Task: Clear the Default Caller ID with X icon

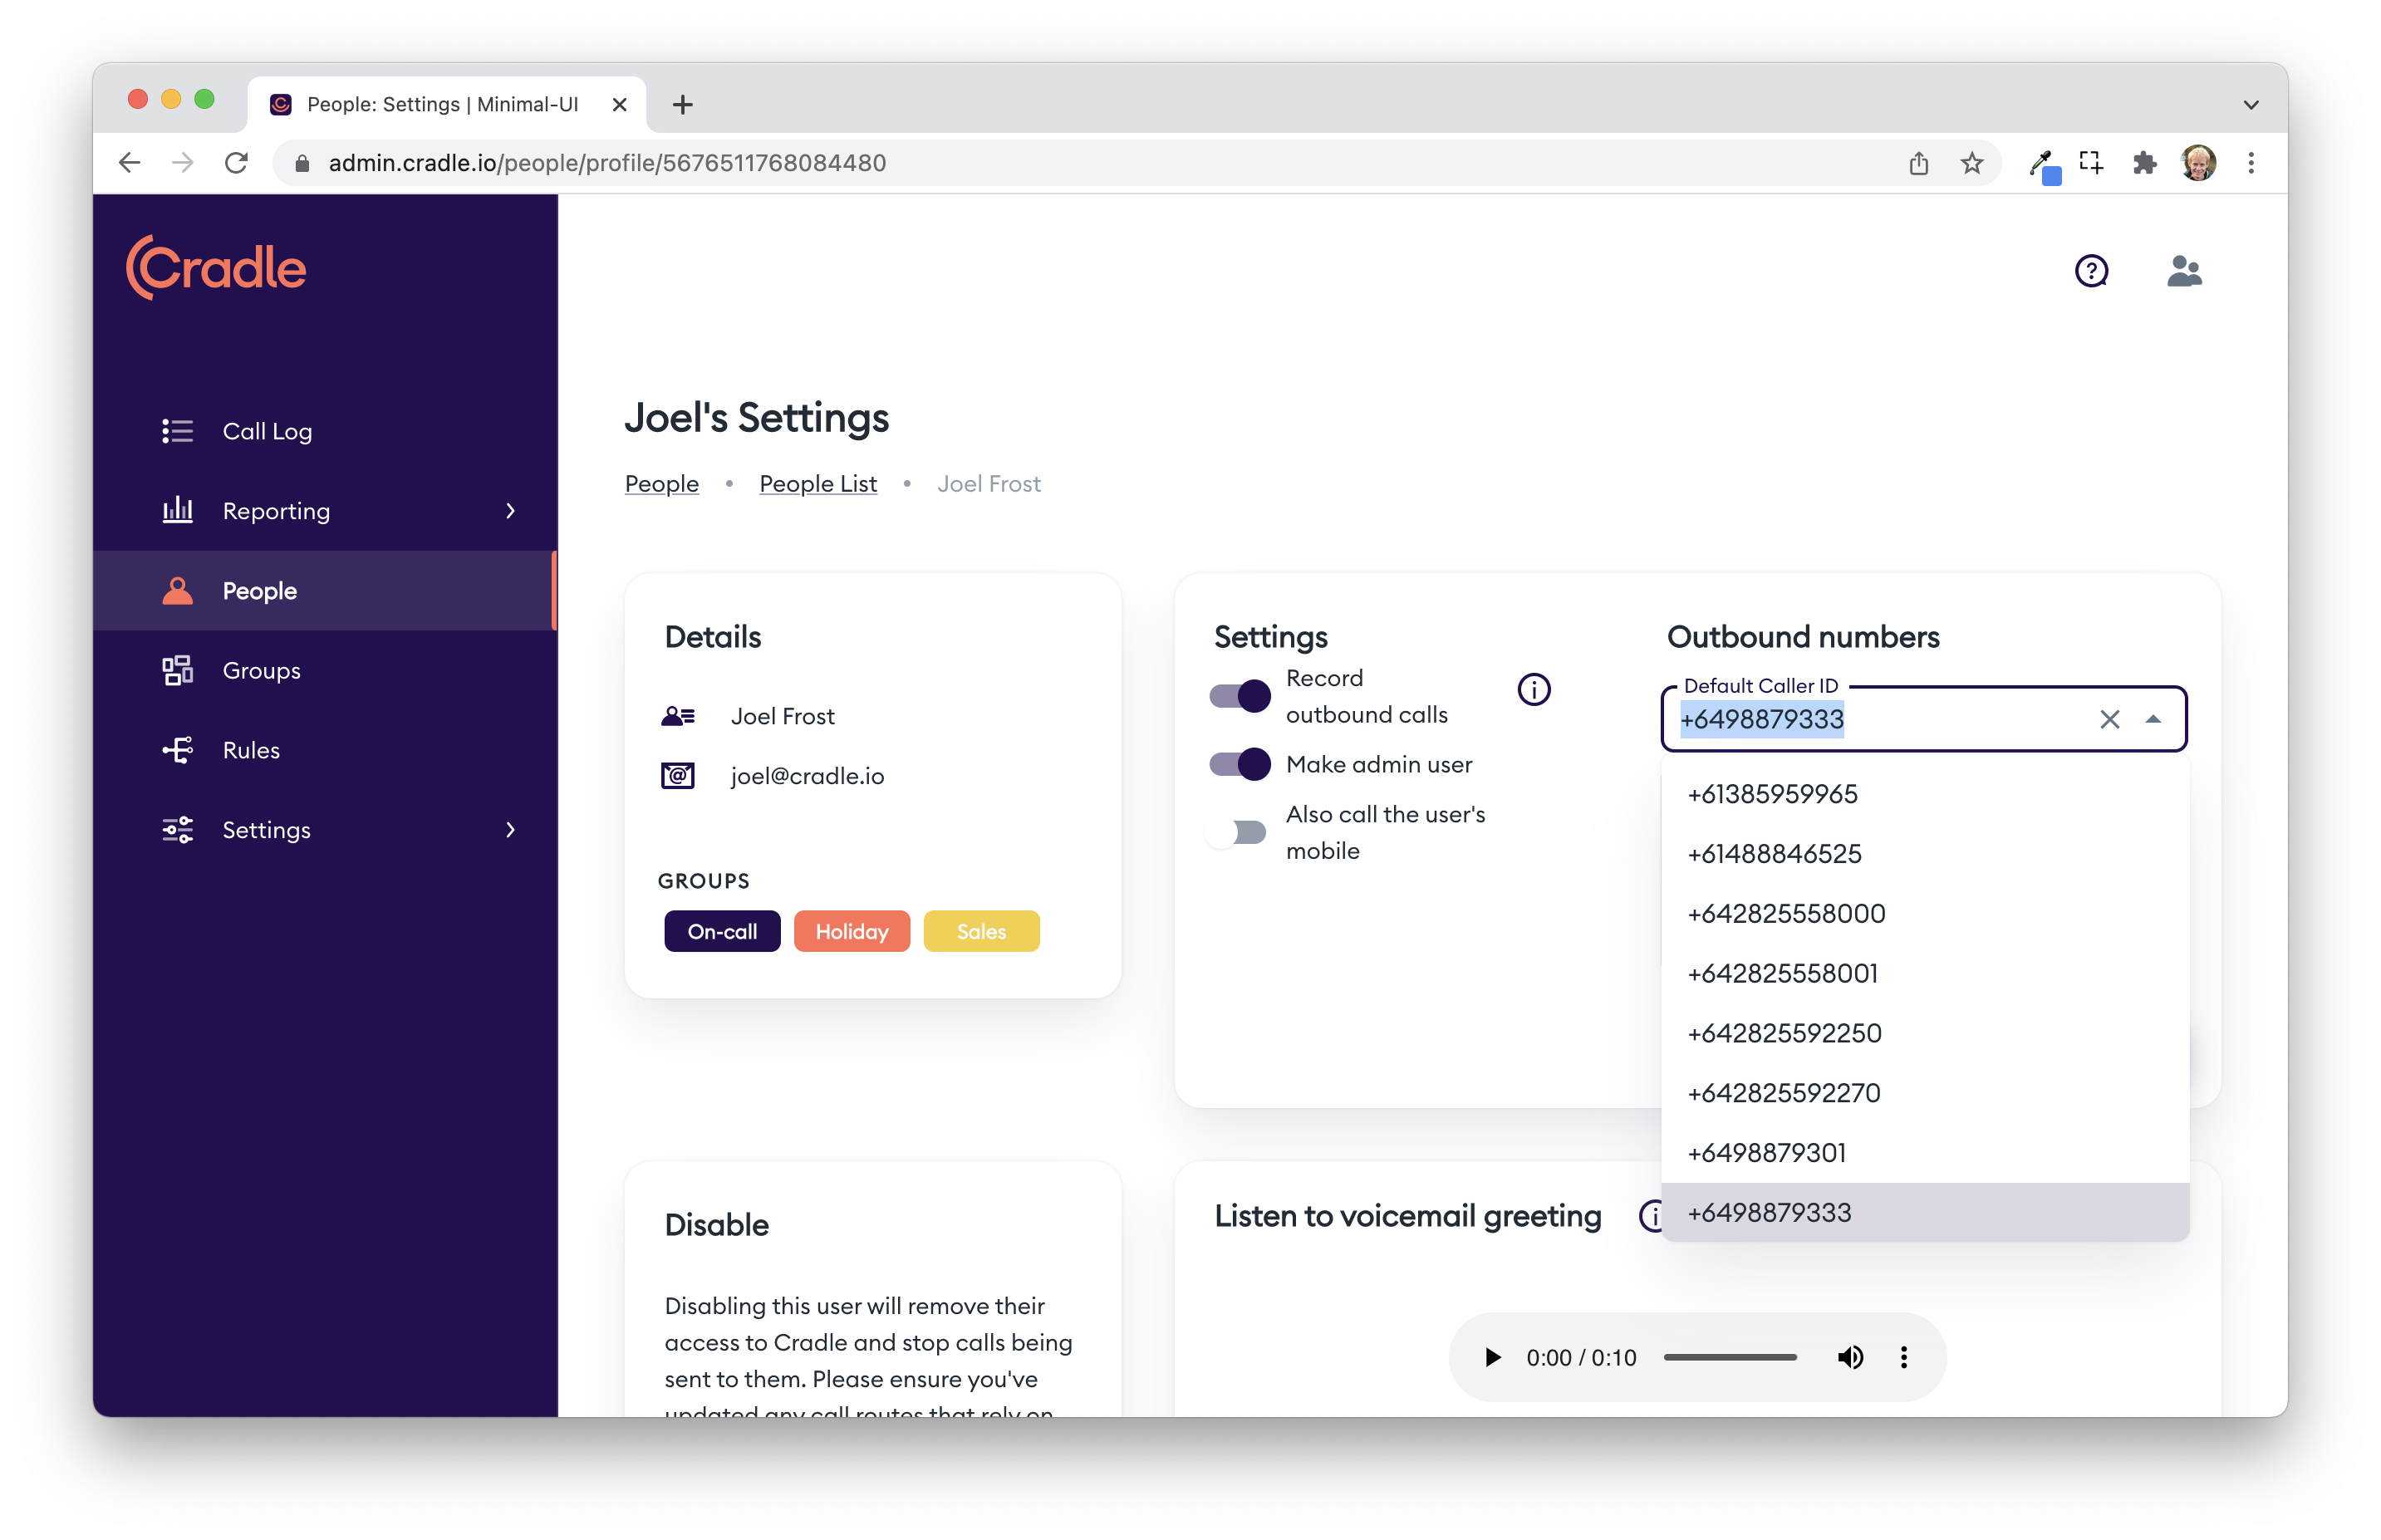Action: point(2109,719)
